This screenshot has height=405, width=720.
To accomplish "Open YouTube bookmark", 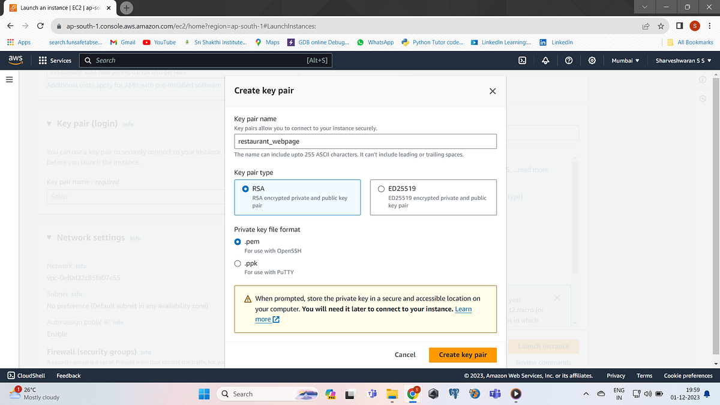I will [160, 43].
